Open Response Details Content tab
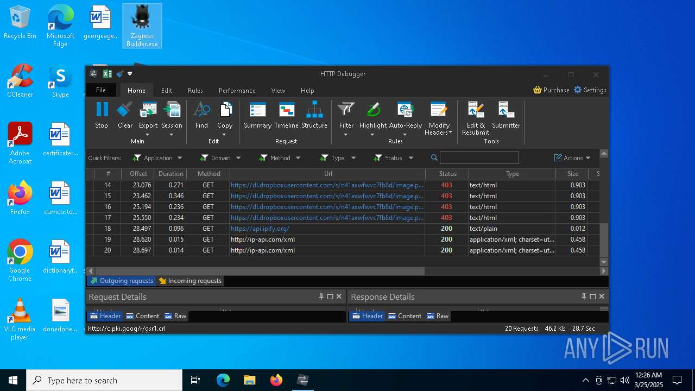Viewport: 695px width, 391px height. [x=405, y=316]
